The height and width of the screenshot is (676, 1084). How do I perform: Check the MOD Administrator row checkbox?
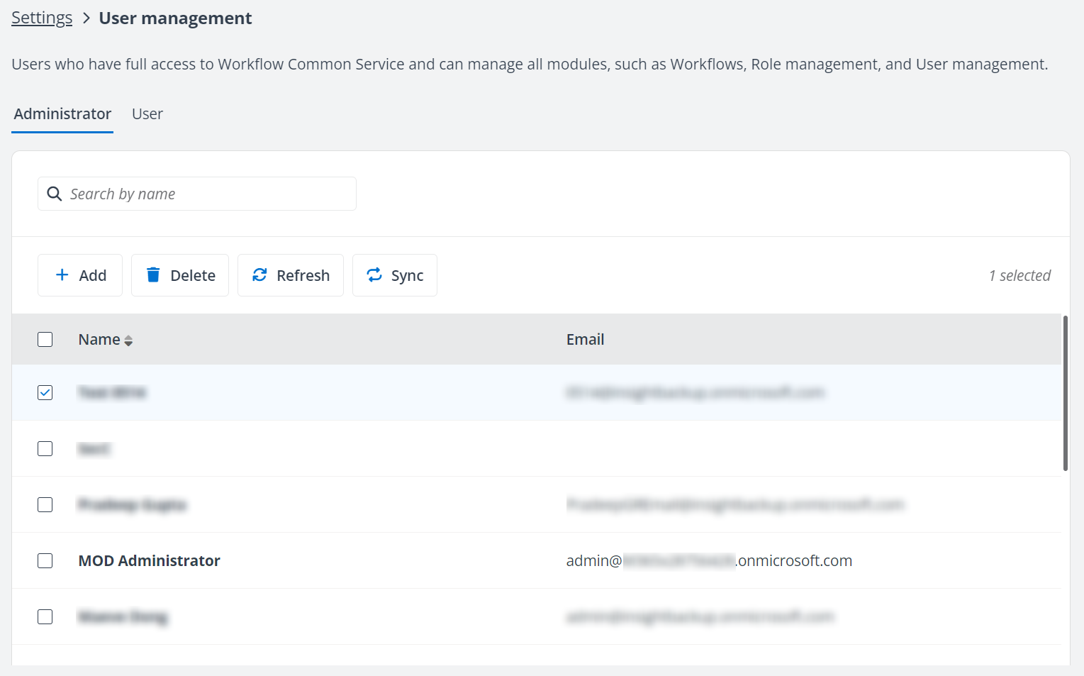coord(45,560)
